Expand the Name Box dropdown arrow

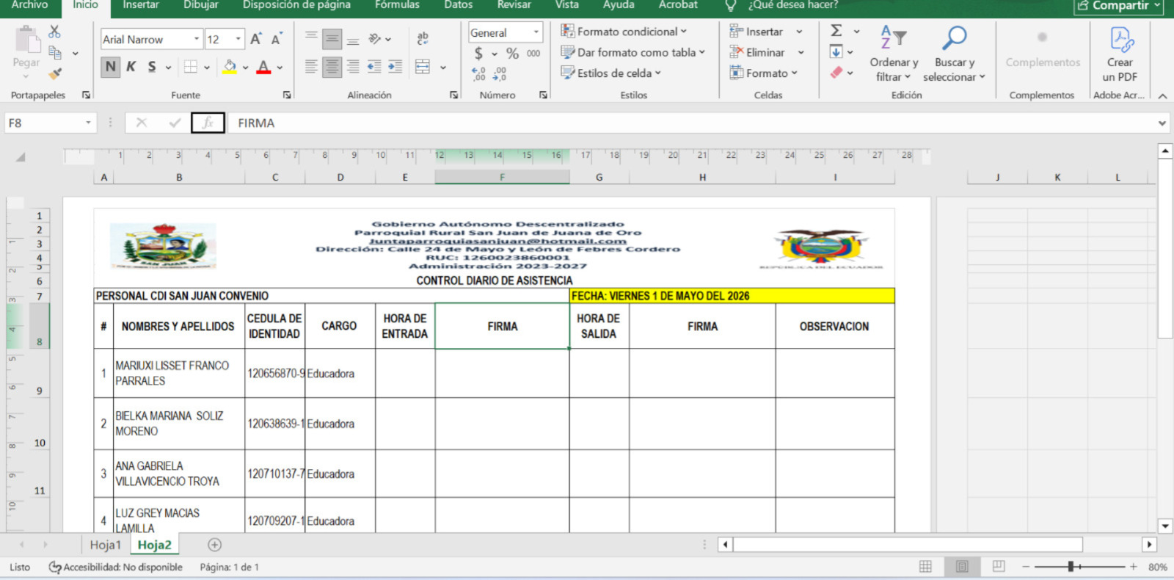tap(88, 123)
